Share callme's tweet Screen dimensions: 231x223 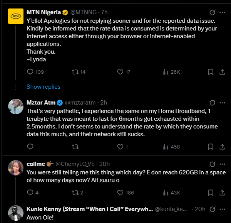tap(222, 193)
